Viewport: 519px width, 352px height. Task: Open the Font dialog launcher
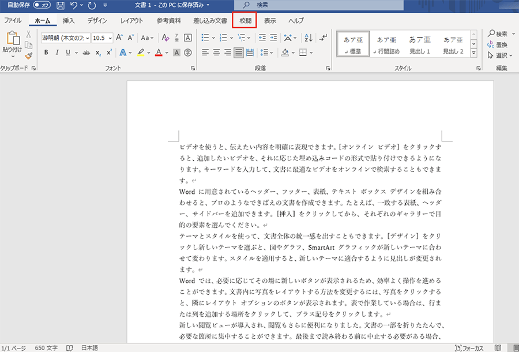[x=193, y=68]
